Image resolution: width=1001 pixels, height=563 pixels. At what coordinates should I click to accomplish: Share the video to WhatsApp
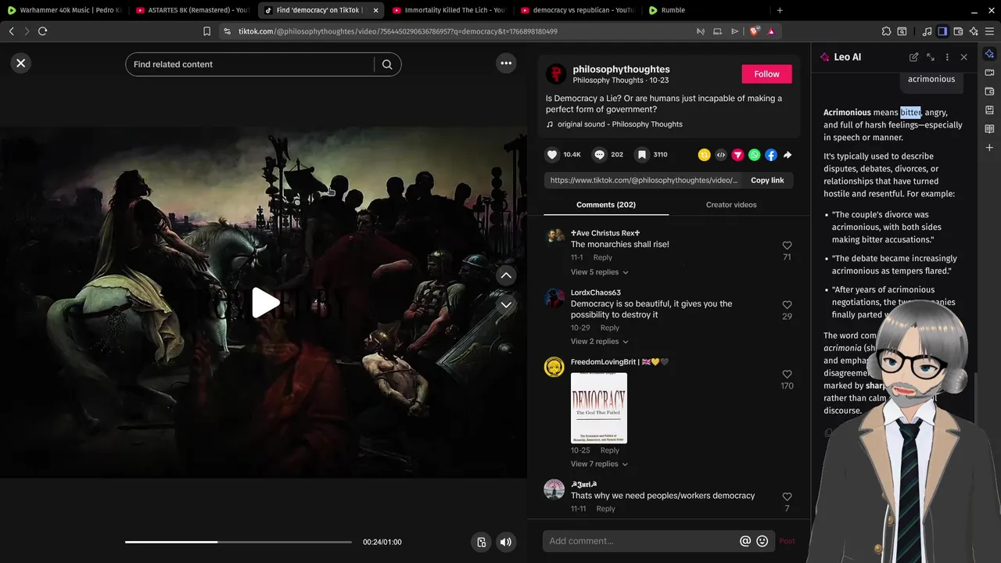click(x=754, y=155)
